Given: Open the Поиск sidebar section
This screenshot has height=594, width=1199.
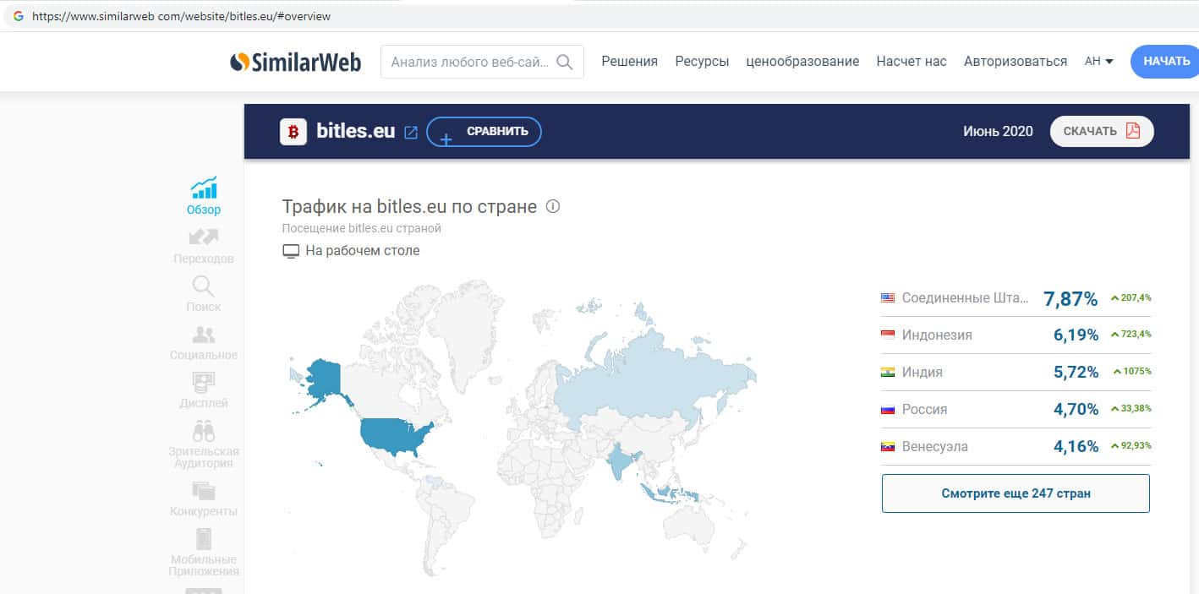Looking at the screenshot, I should coord(204,293).
